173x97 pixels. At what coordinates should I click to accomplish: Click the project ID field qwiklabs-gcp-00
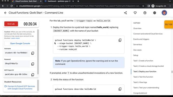[17, 74]
